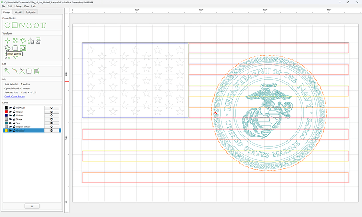Image resolution: width=362 pixels, height=217 pixels.
Task: Select the Regular Polygon tool
Action: (x=36, y=25)
